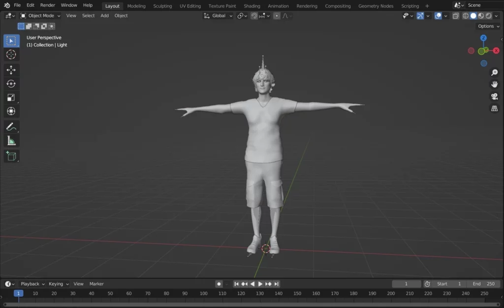Toggle snapping magnet in the header
Viewport: 504px width, 308px height.
point(254,16)
